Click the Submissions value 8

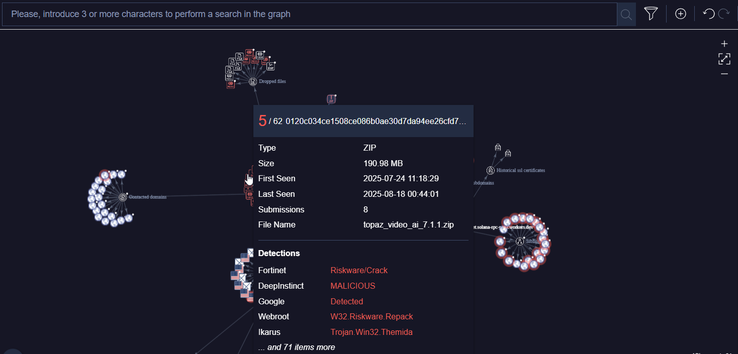[x=365, y=209]
